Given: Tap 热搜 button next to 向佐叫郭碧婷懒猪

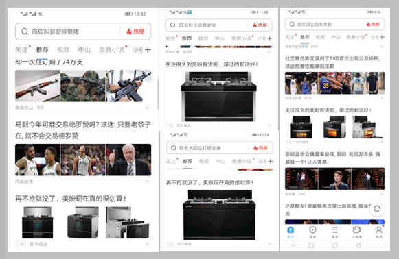Looking at the screenshot, I should click(x=135, y=32).
